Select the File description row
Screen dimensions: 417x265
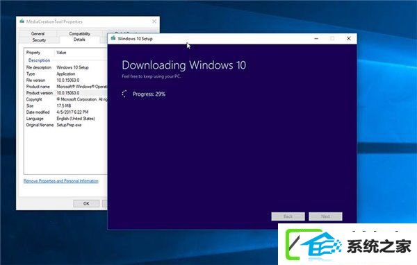66,67
